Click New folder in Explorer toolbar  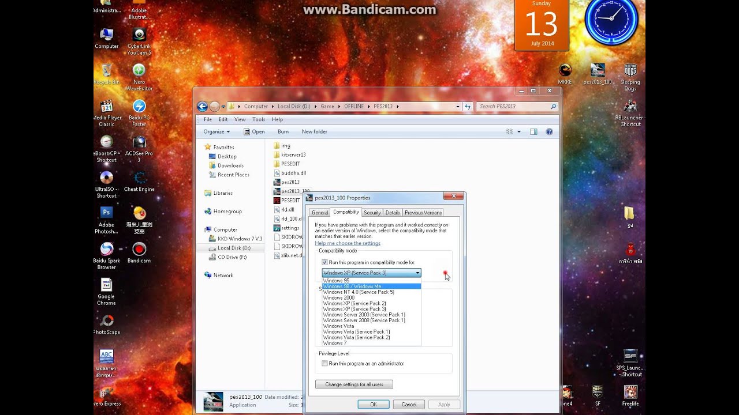tap(315, 131)
